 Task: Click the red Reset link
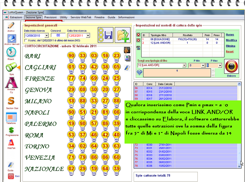click(230, 52)
